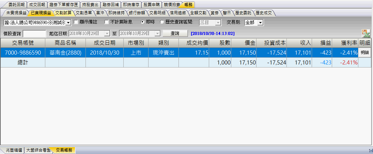Open the 交割試算 tab
Viewport: 373px width, 154px height.
(63, 13)
